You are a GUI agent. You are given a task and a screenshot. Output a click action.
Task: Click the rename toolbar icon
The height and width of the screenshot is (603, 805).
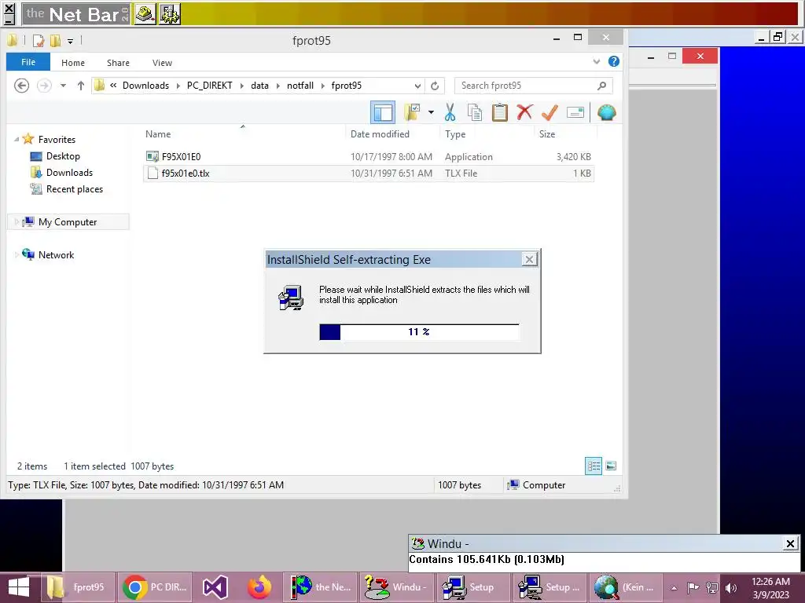coord(575,112)
